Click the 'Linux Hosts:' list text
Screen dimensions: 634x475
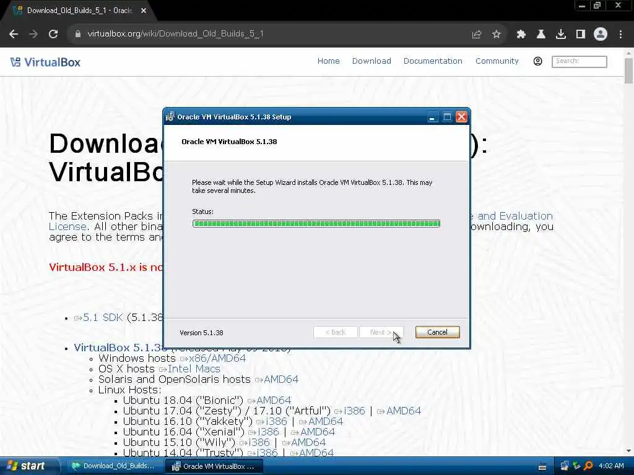129,390
